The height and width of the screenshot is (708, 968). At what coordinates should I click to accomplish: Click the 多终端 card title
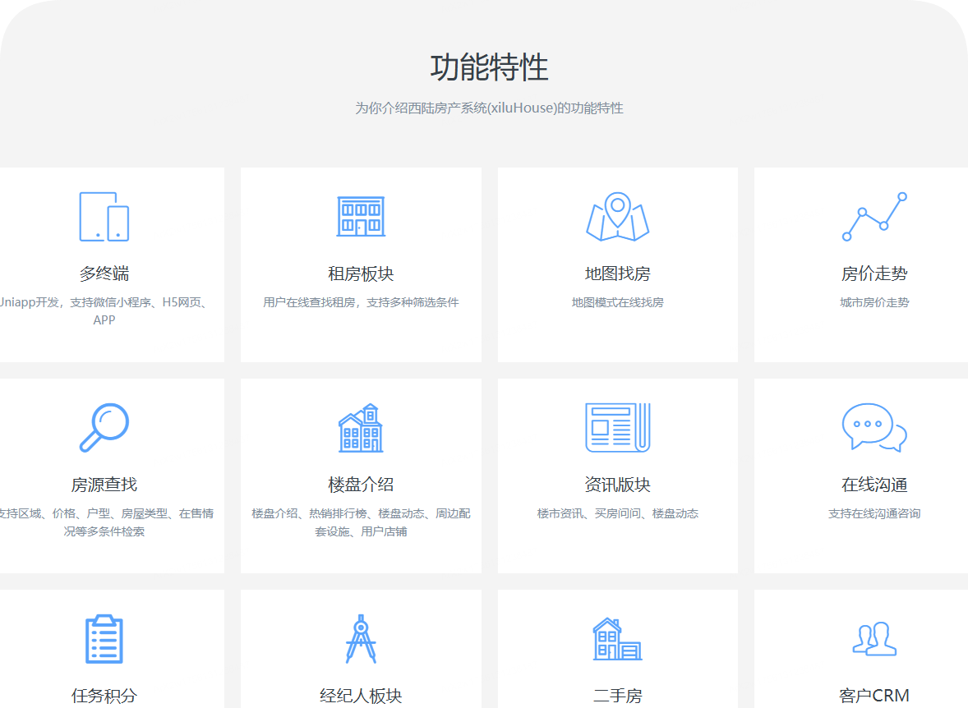(104, 274)
